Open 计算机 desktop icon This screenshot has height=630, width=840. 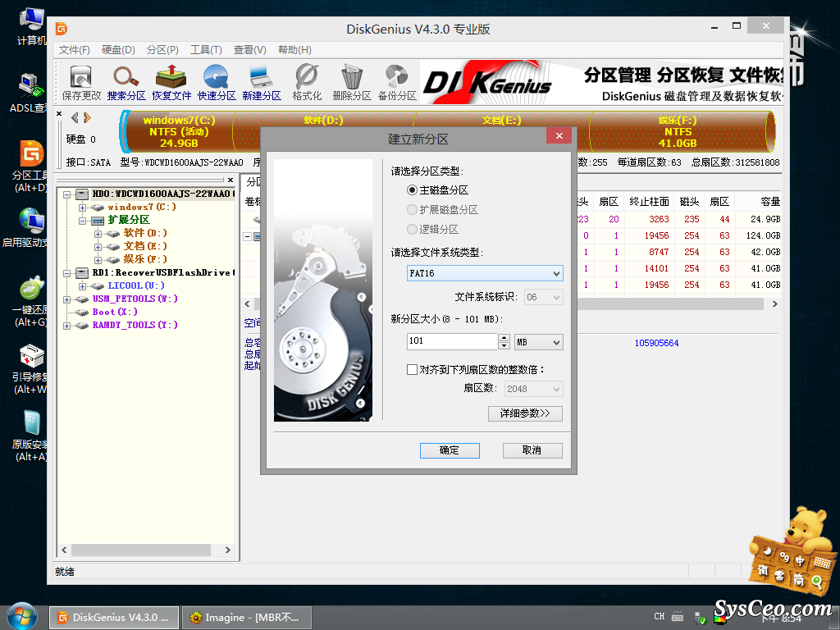click(x=32, y=27)
